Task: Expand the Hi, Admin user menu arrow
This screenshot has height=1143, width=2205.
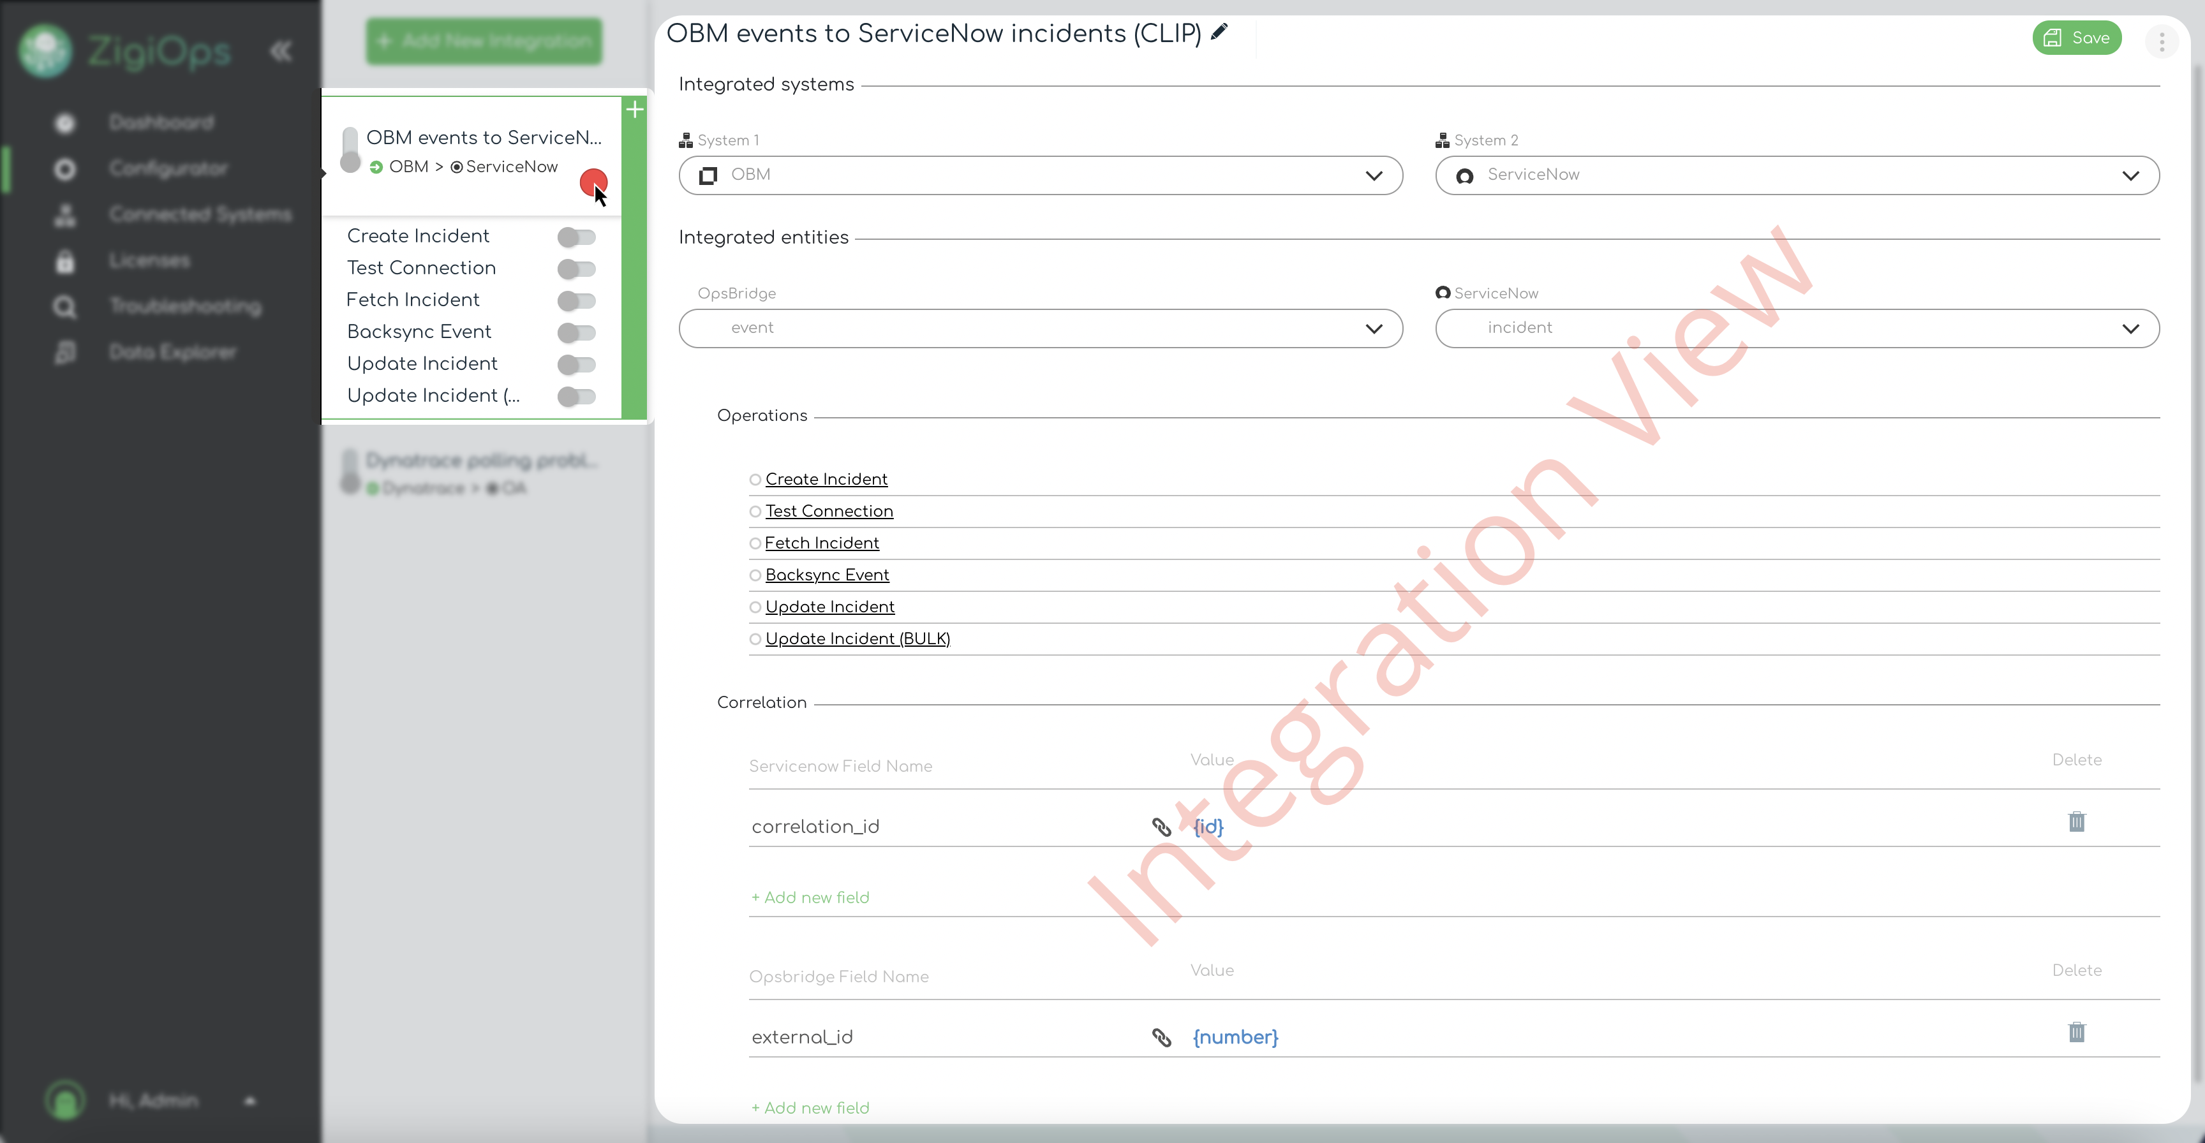Action: [250, 1101]
